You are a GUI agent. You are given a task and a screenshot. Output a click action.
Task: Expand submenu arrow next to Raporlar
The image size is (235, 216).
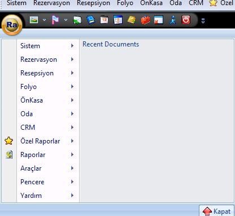[72, 155]
